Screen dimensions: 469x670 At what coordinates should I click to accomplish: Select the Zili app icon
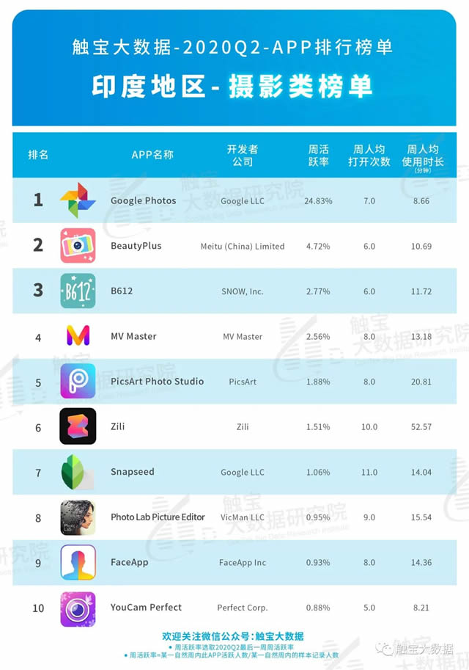[x=77, y=426]
